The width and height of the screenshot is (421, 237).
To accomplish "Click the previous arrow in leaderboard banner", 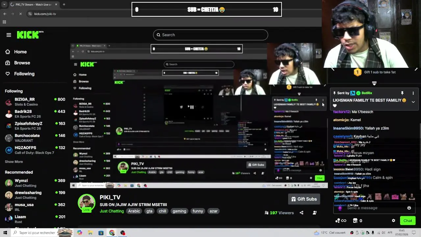I will (333, 69).
